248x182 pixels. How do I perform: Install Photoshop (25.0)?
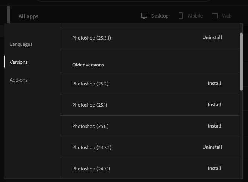pyautogui.click(x=214, y=126)
